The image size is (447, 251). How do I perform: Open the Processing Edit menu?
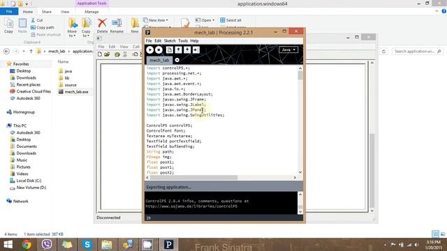click(158, 40)
